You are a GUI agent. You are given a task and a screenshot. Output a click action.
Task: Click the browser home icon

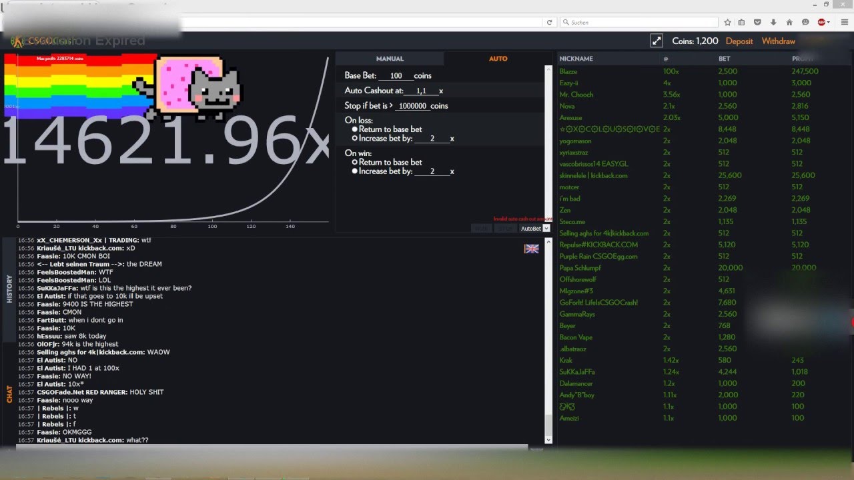coord(789,22)
